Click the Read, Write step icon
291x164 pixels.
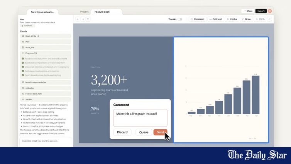[23, 36]
